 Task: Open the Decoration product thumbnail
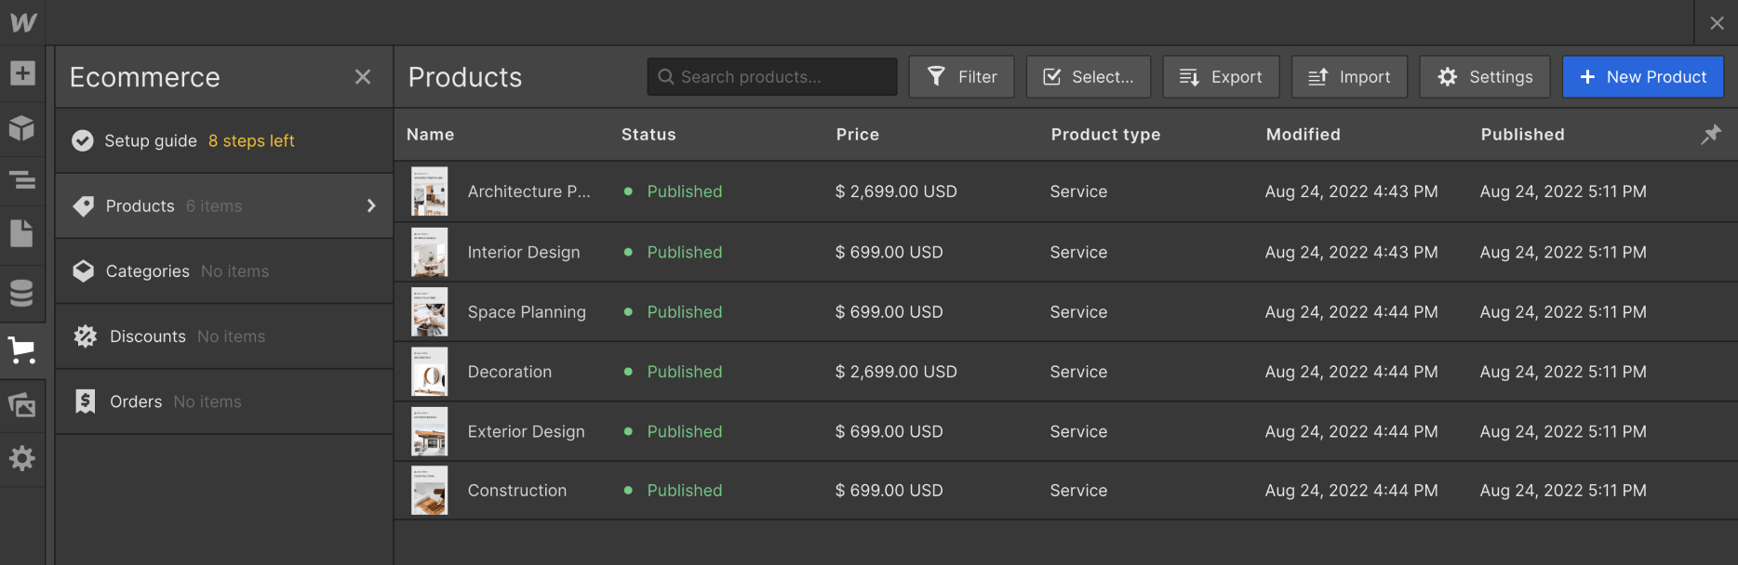430,372
